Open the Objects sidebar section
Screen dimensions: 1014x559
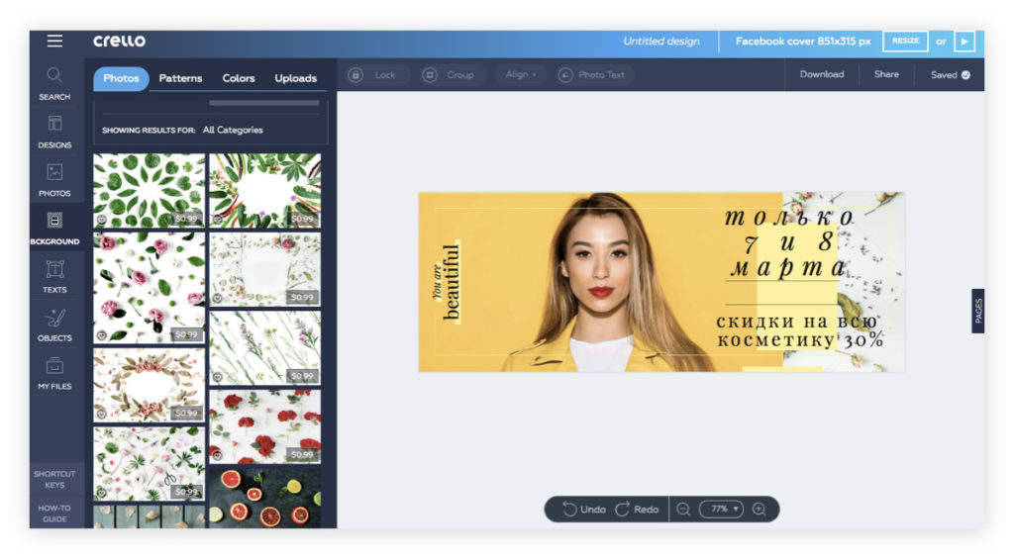pyautogui.click(x=54, y=324)
